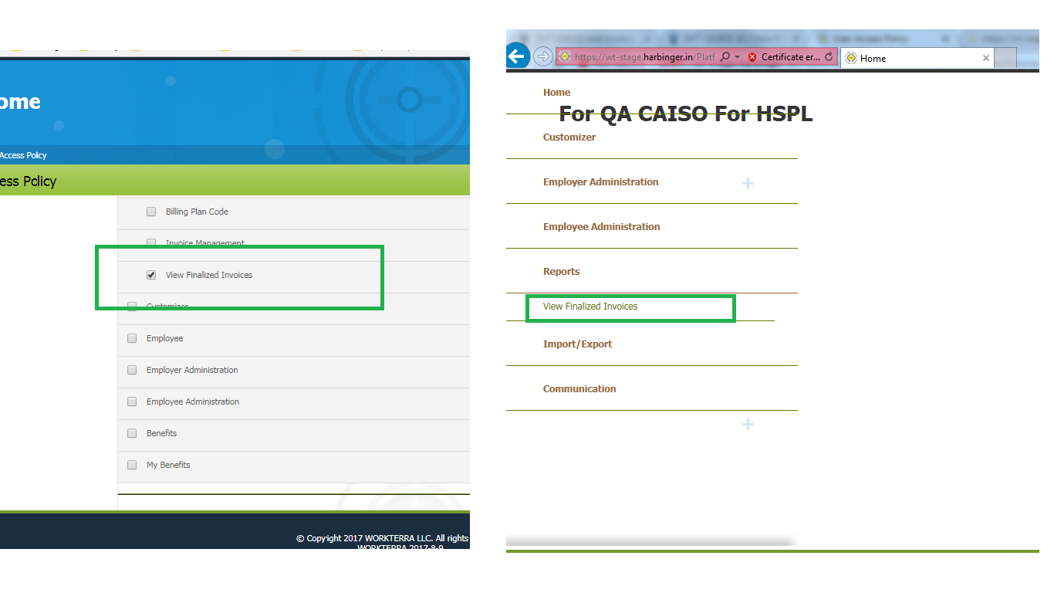This screenshot has height=593, width=1054.
Task: Check the Benefits checkbox
Action: point(132,433)
